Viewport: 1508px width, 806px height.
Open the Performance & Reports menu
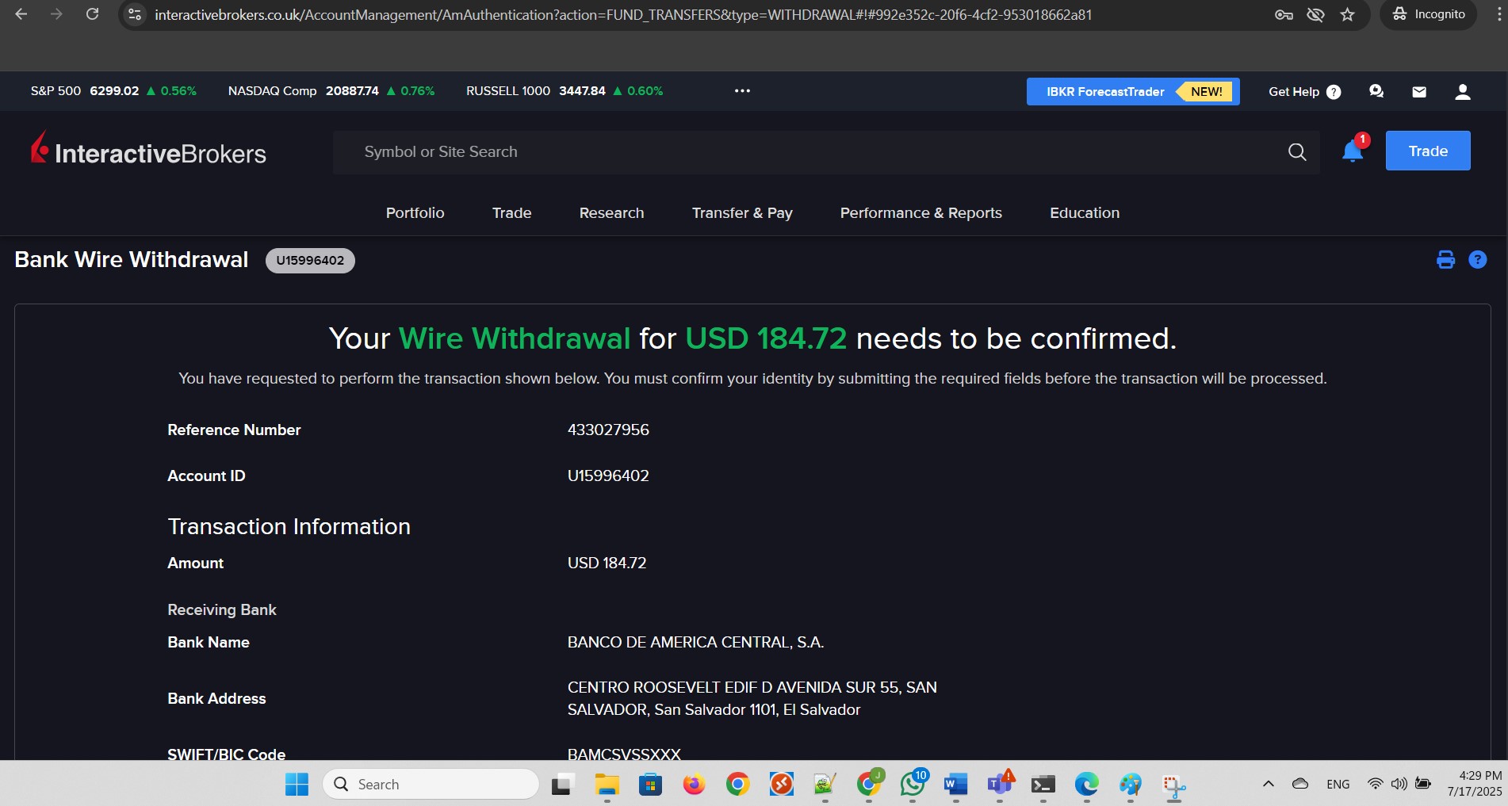tap(920, 212)
